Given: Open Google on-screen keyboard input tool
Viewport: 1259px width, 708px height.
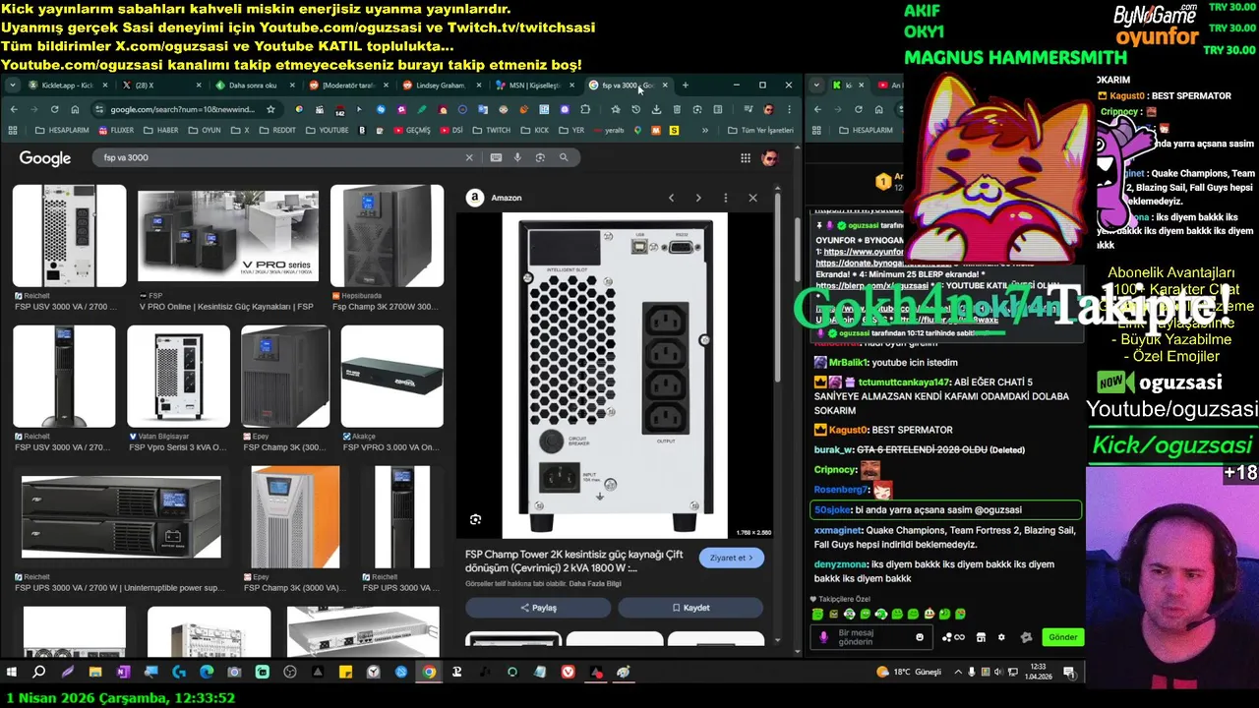Looking at the screenshot, I should [496, 157].
